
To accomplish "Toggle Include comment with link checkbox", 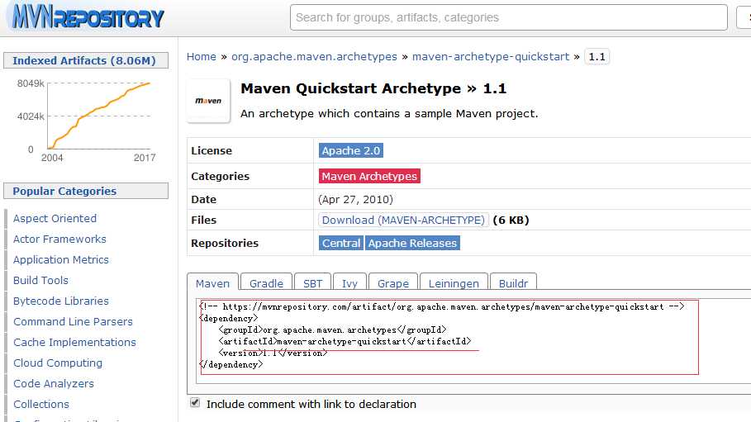I will click(195, 402).
